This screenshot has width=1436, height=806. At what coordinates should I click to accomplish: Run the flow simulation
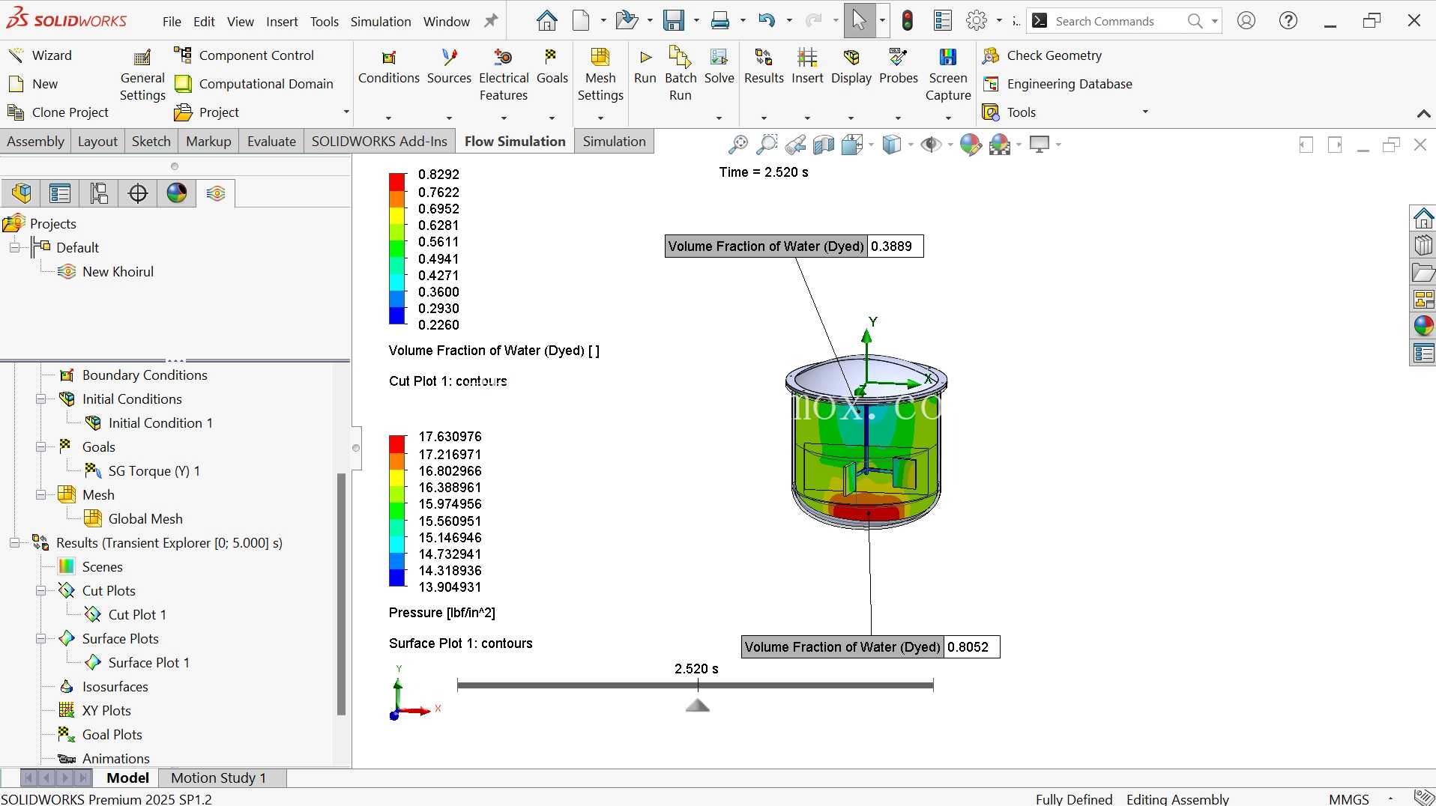pyautogui.click(x=645, y=67)
